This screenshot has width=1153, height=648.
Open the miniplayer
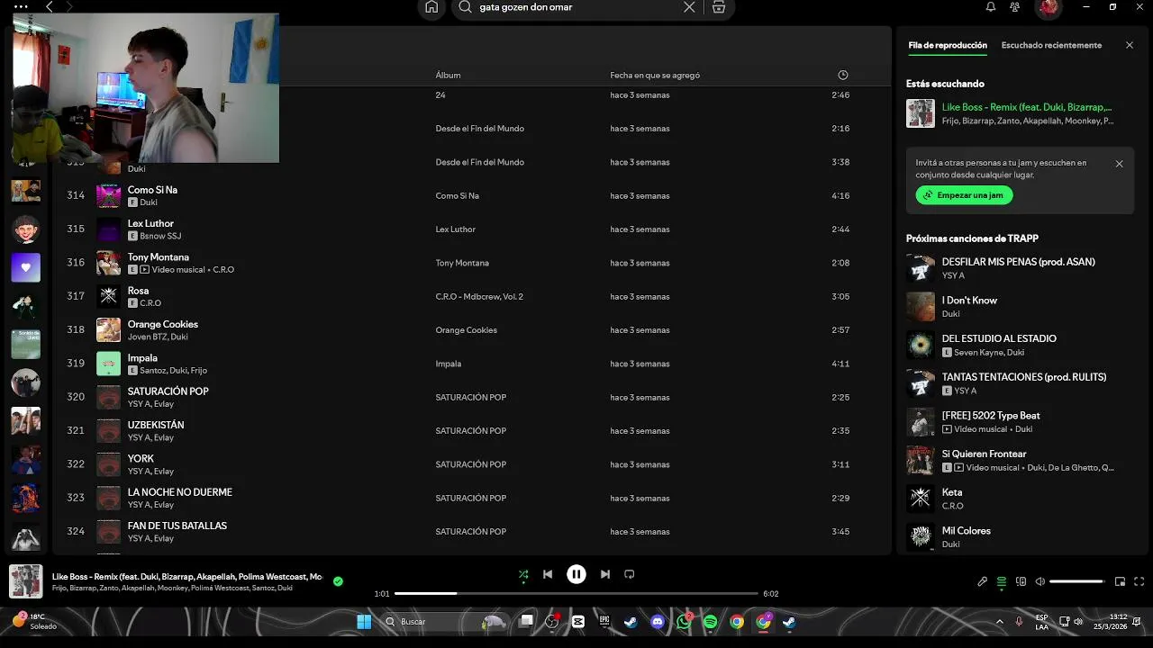[1121, 581]
